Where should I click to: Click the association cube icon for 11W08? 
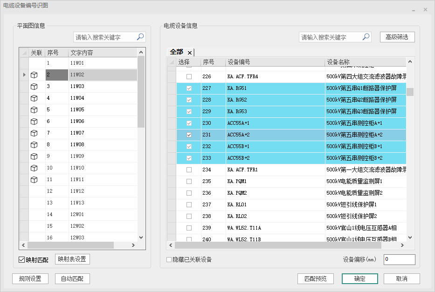tap(34, 145)
